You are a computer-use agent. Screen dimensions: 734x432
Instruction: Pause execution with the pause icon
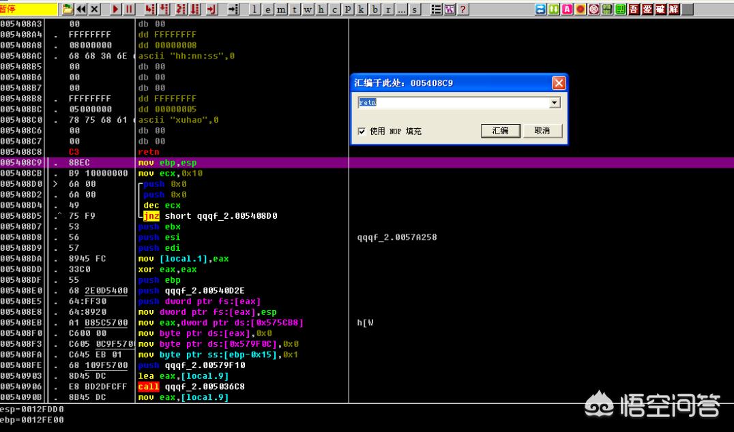coord(129,9)
